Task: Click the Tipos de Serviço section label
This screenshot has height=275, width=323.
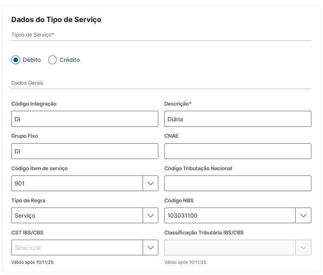Action: (33, 35)
